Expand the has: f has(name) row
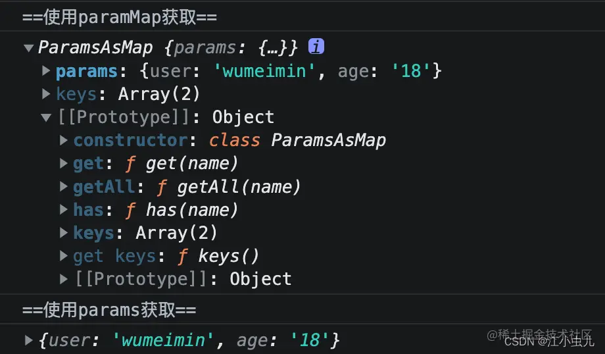The image size is (605, 354). (64, 210)
